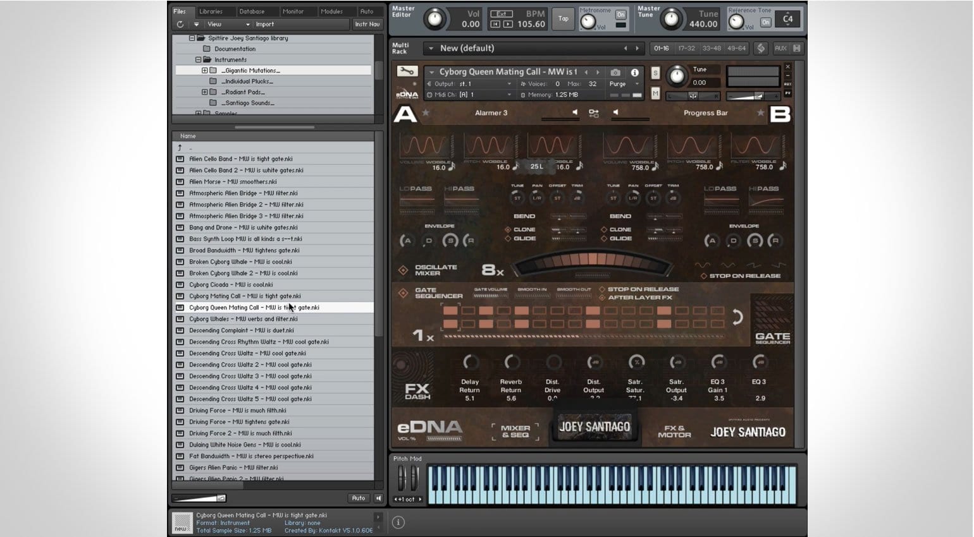
Task: Expand the Radiant Pads folder
Action: point(204,92)
